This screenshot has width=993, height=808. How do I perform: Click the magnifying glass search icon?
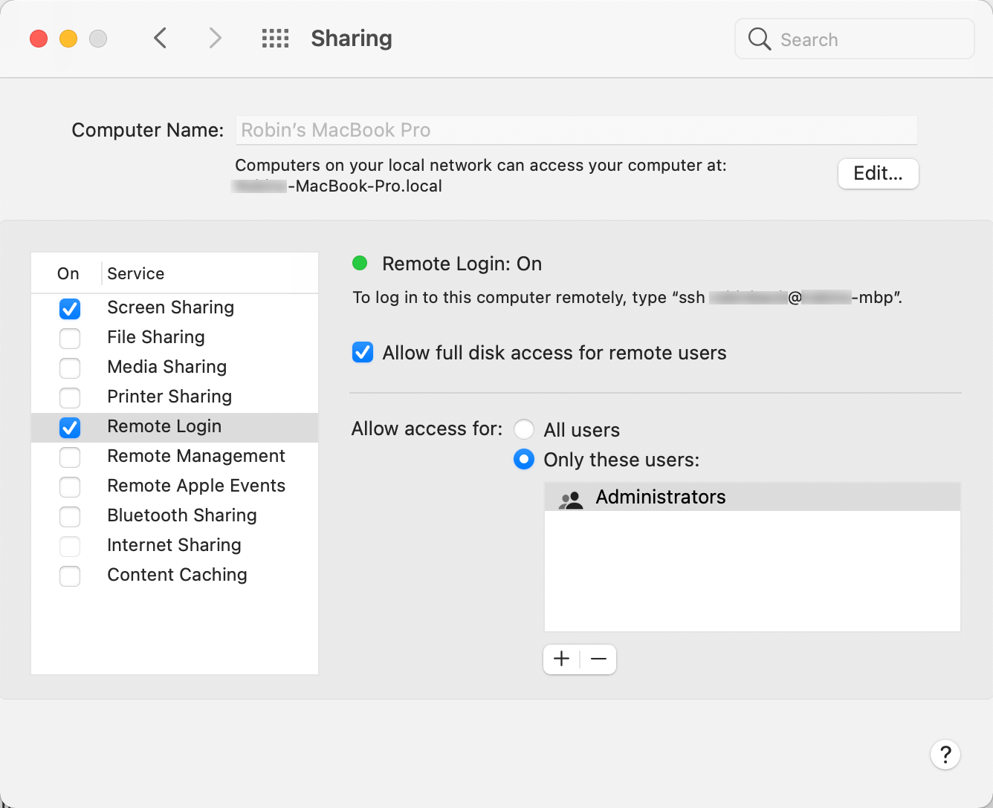(x=759, y=39)
